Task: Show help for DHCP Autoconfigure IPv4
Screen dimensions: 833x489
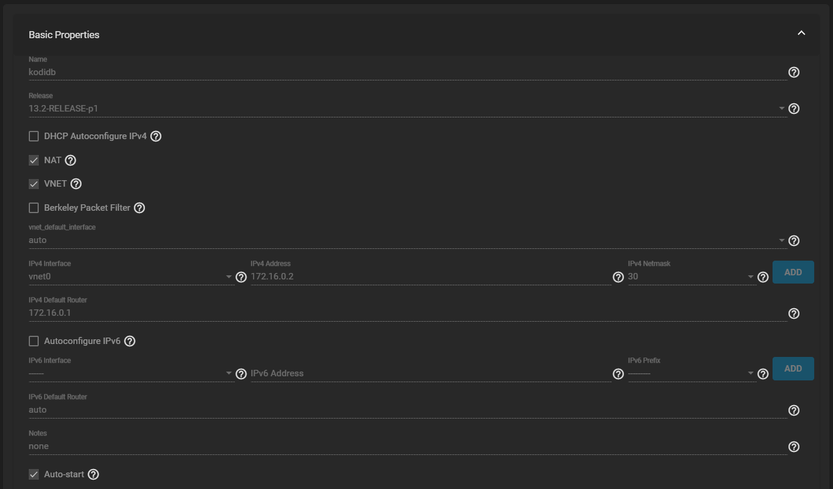Action: coord(156,136)
